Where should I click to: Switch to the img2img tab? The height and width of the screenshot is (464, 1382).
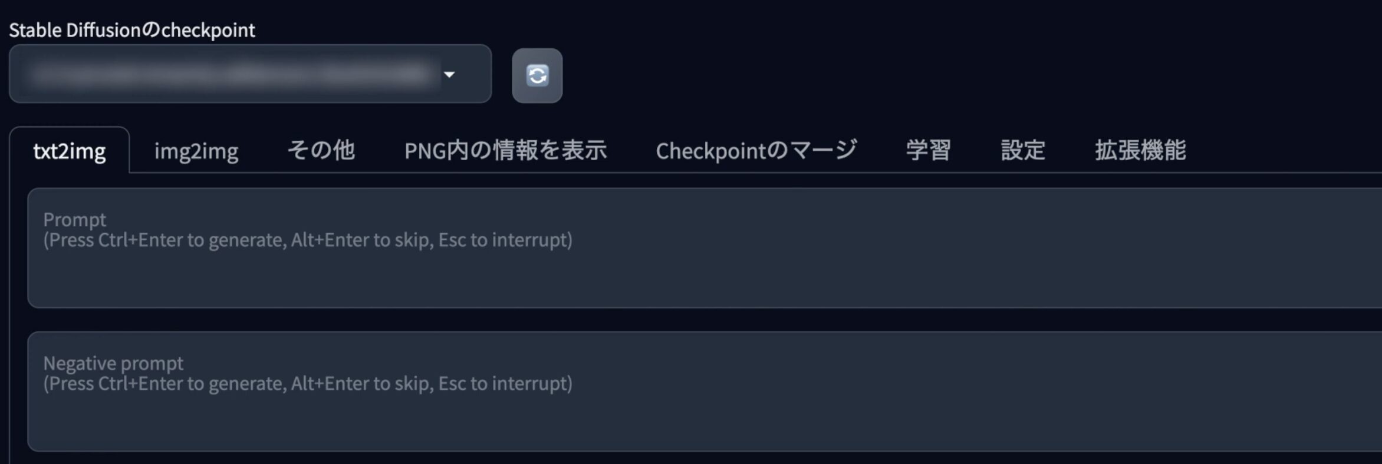tap(196, 151)
